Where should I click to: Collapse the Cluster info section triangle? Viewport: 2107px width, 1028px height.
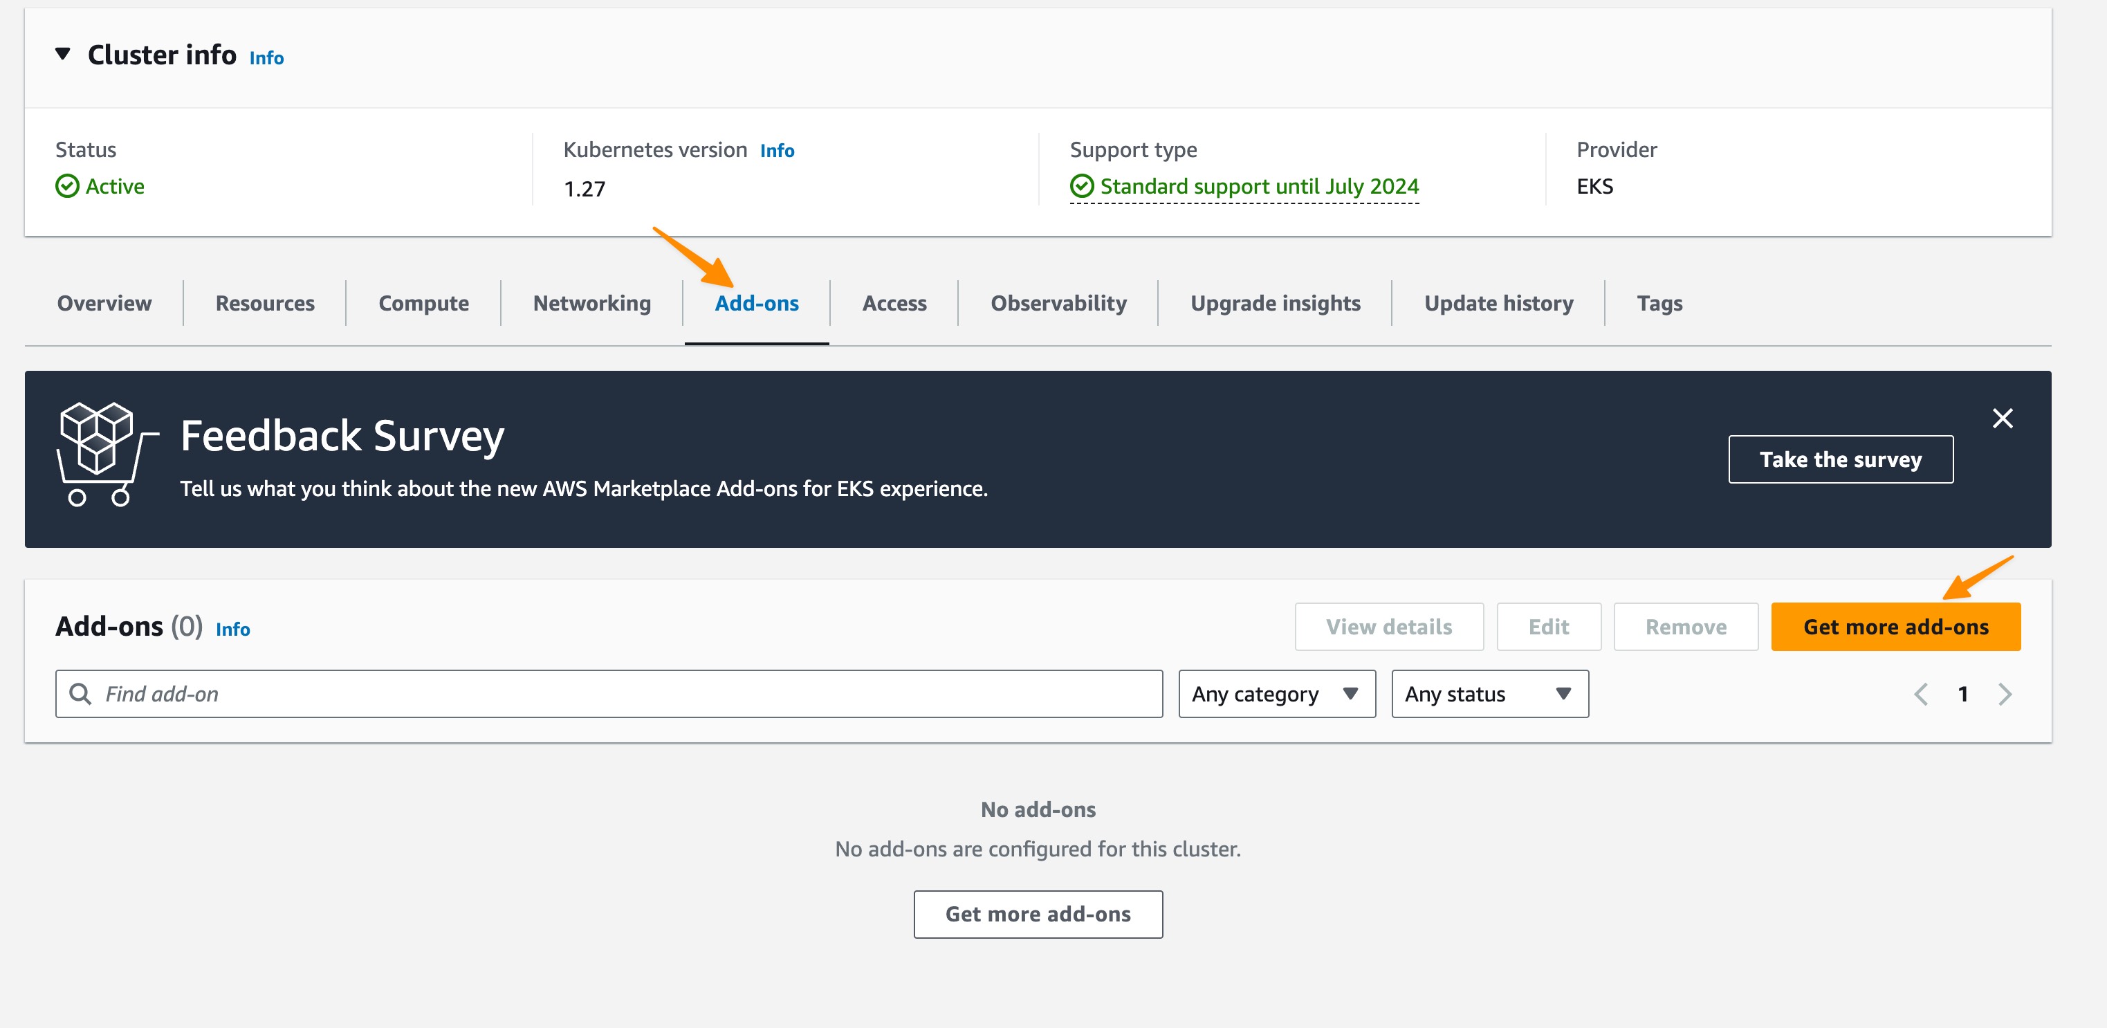[62, 55]
